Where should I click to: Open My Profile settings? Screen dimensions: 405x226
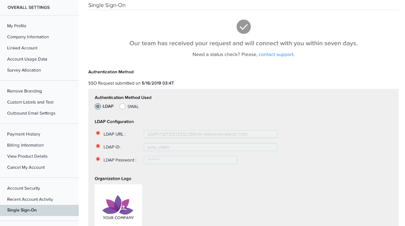(17, 26)
